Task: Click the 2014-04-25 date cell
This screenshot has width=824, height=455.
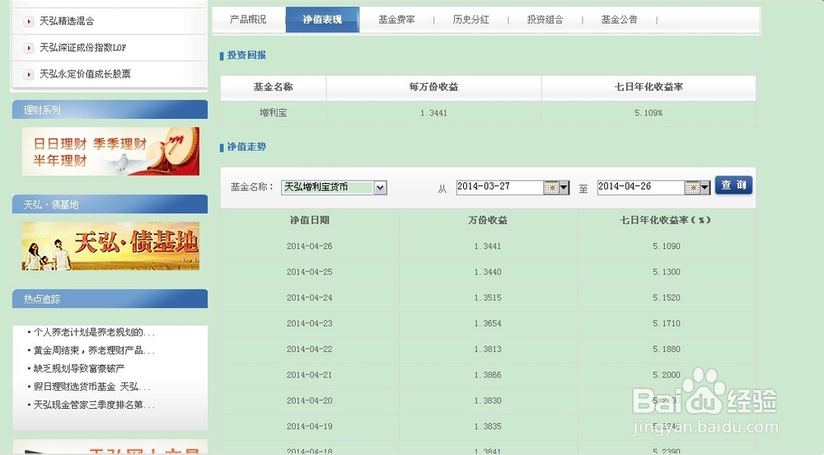Action: point(310,272)
